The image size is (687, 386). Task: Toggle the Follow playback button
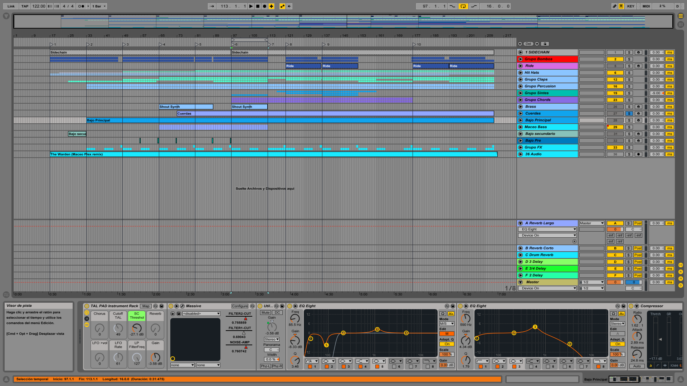click(x=212, y=6)
